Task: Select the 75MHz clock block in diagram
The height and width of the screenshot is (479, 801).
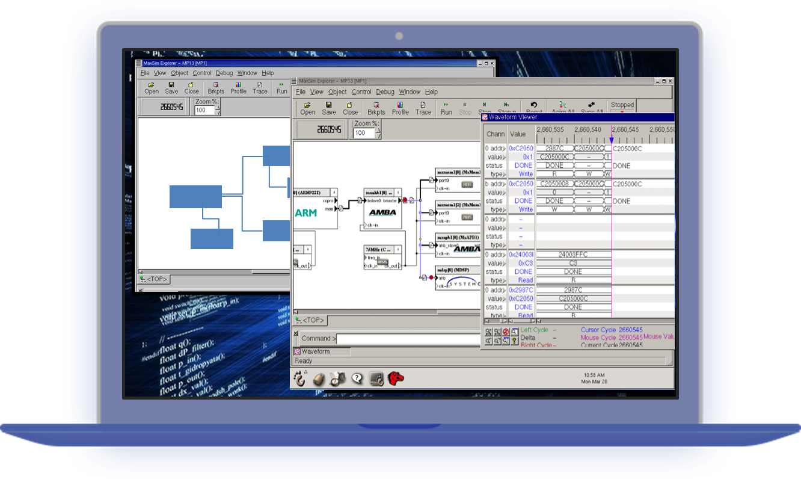Action: coord(382,257)
